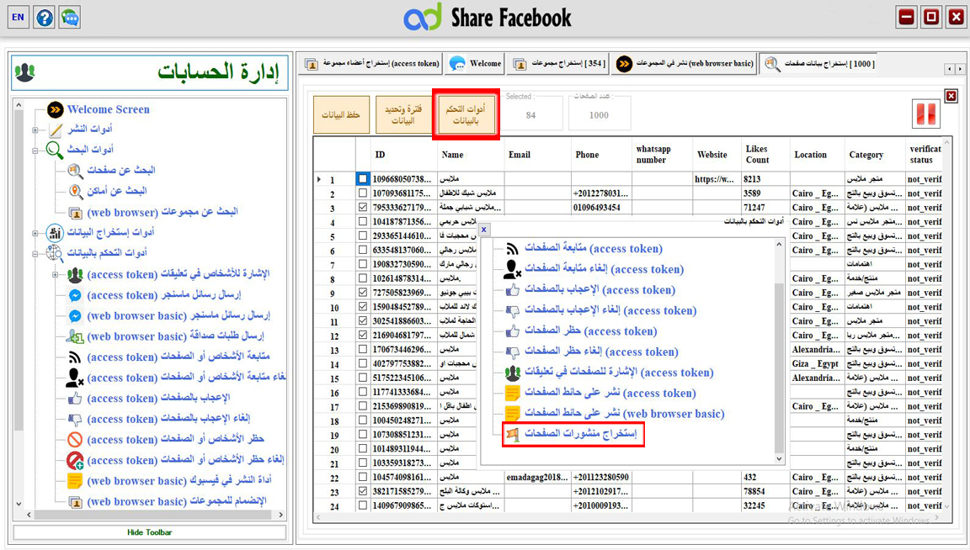Click the Welcome Screen arrow icon
Screen dimensions: 970x550
point(55,110)
